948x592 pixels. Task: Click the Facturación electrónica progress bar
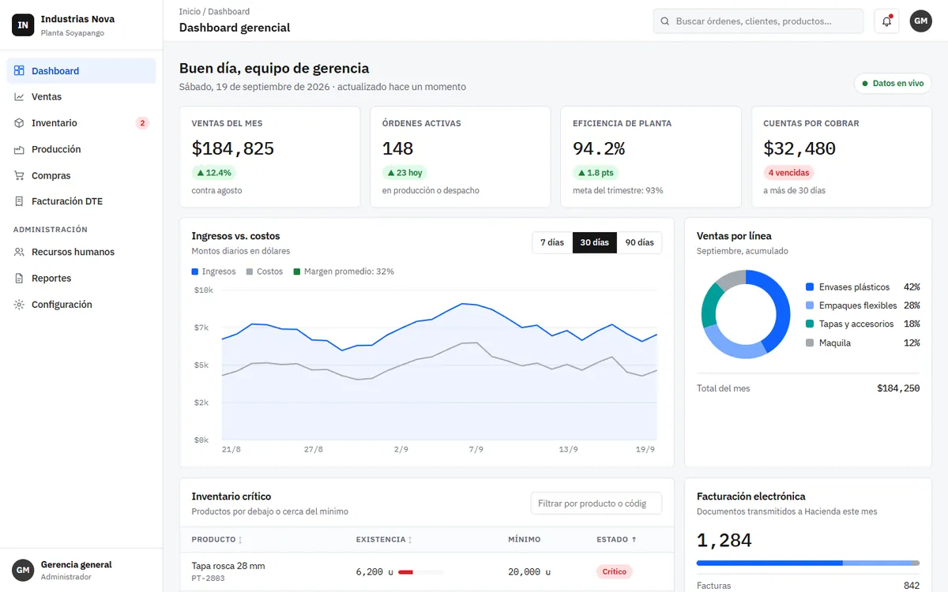pyautogui.click(x=808, y=563)
